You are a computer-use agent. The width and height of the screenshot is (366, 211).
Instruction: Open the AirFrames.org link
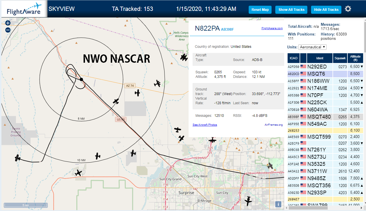274,125
